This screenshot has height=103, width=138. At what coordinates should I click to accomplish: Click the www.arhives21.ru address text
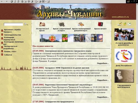(x=120, y=17)
